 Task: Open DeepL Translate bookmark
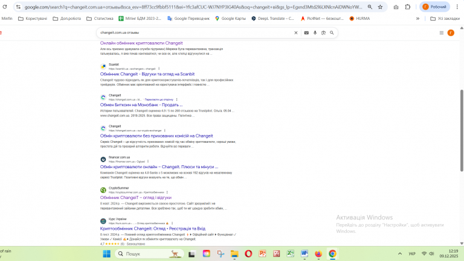pyautogui.click(x=272, y=18)
